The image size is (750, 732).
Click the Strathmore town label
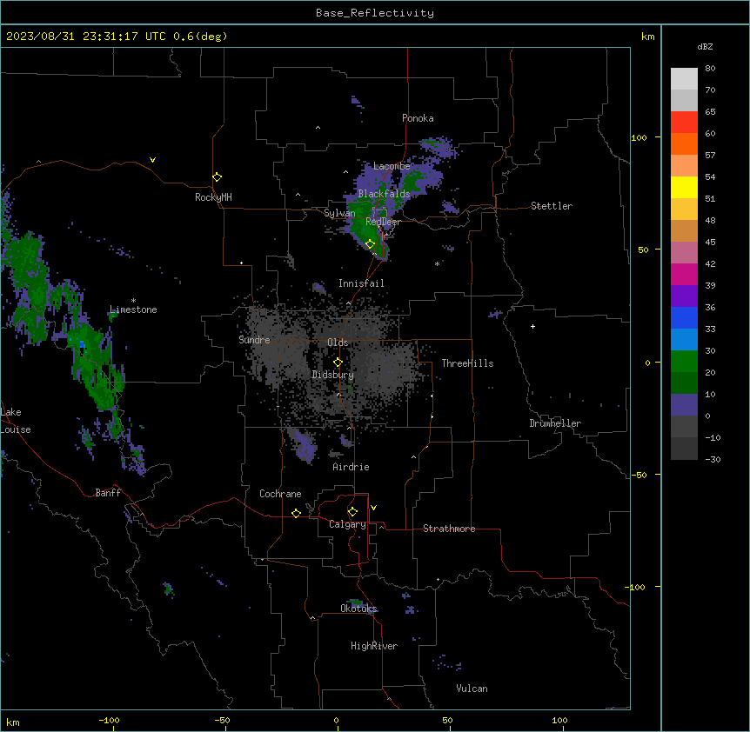tap(449, 529)
